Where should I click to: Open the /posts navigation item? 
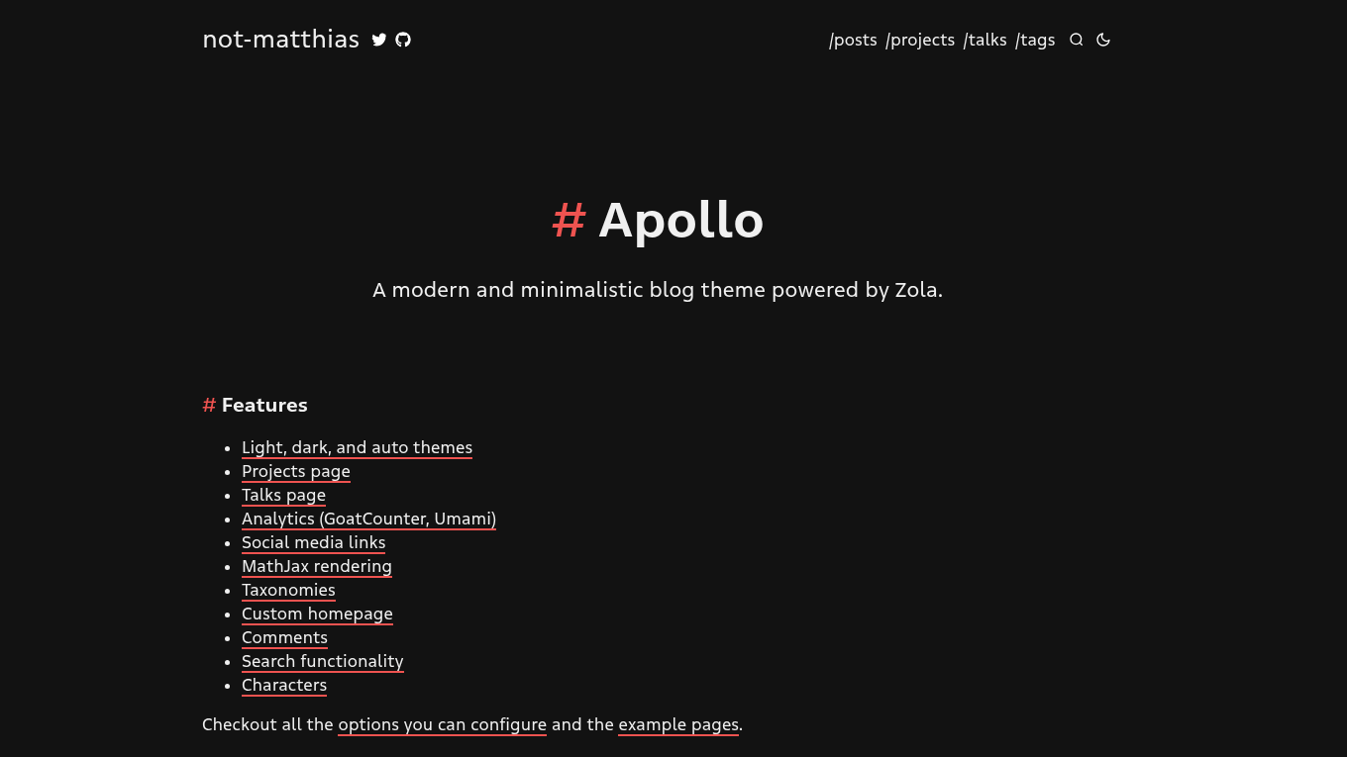click(x=853, y=41)
